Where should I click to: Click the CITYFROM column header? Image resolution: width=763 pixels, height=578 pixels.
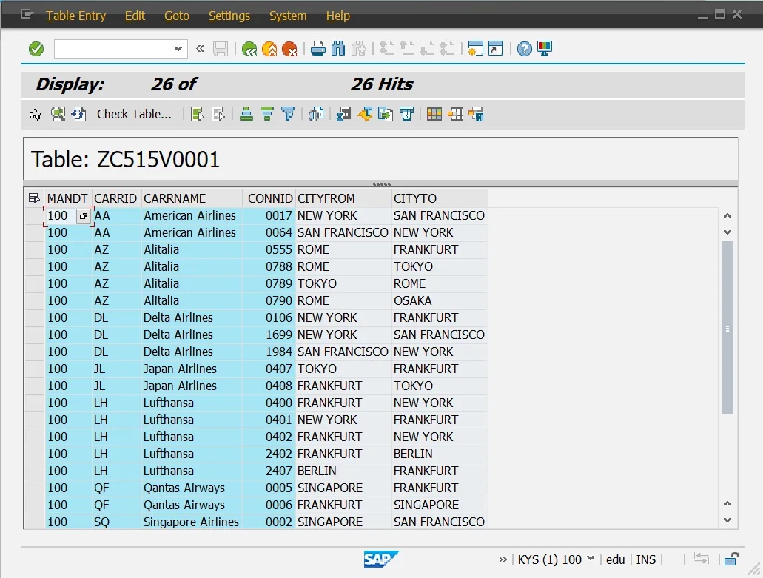pos(343,198)
